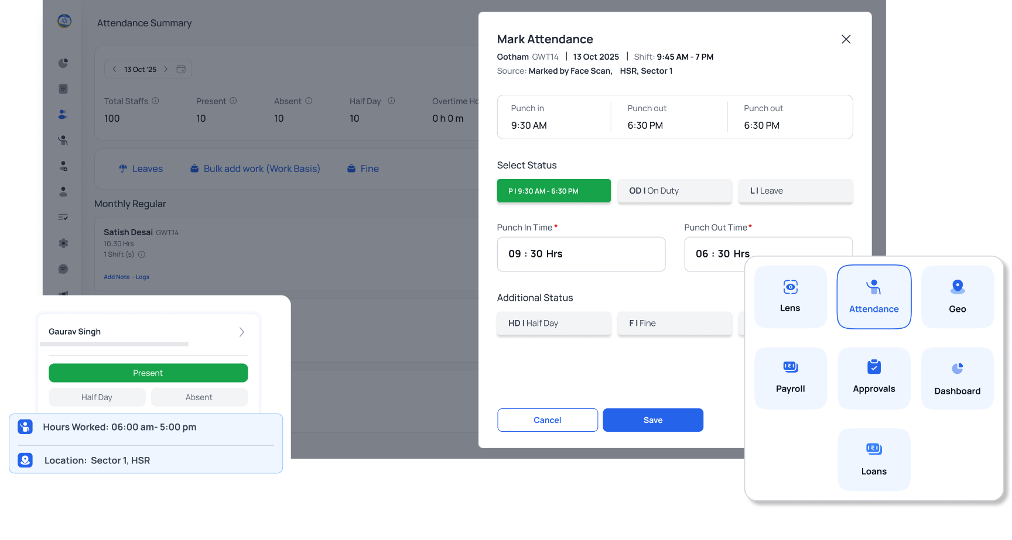
Task: Save the marked attendance
Action: tap(653, 420)
